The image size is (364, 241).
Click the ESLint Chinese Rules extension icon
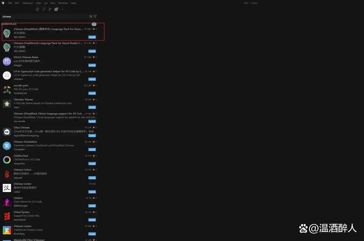click(7, 61)
